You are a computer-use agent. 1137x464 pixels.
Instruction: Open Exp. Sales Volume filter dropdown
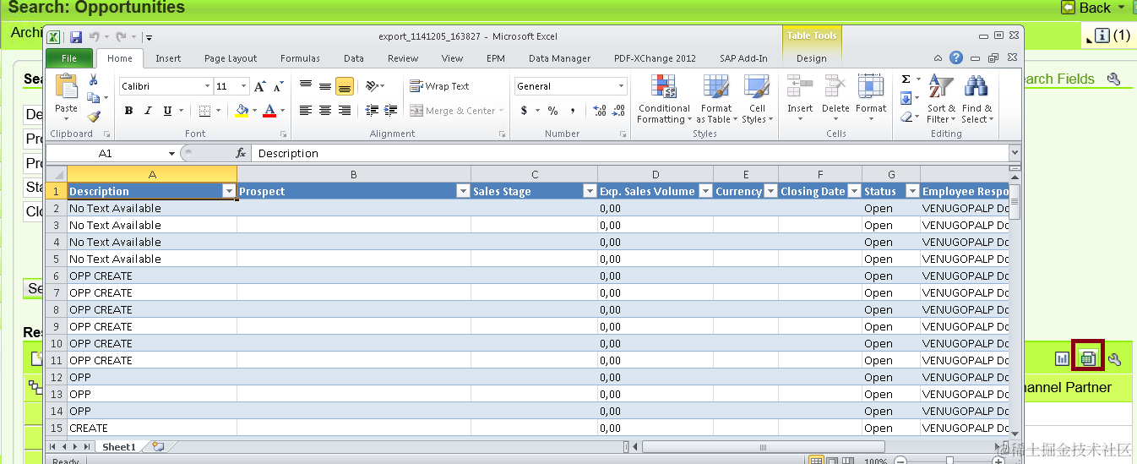coord(705,192)
